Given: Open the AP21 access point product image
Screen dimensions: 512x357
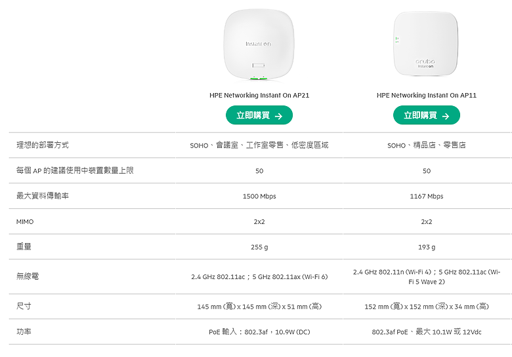Looking at the screenshot, I should coord(259,45).
